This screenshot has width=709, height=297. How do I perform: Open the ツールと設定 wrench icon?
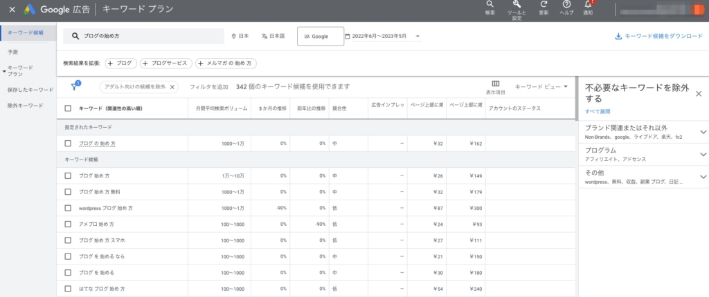point(517,4)
